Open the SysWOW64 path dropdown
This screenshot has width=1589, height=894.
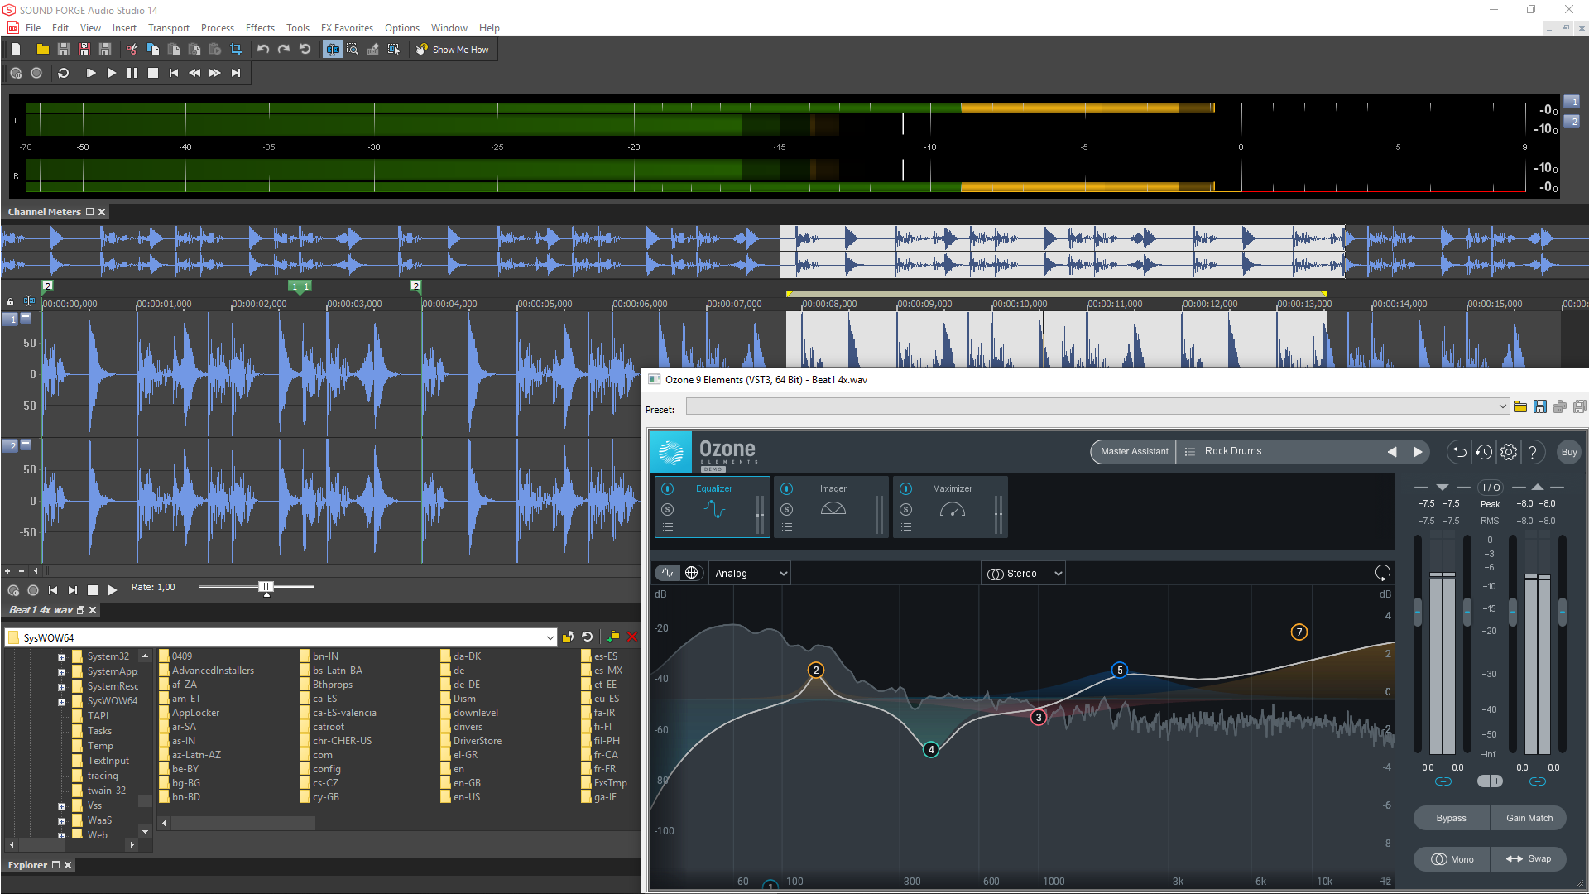pyautogui.click(x=550, y=637)
